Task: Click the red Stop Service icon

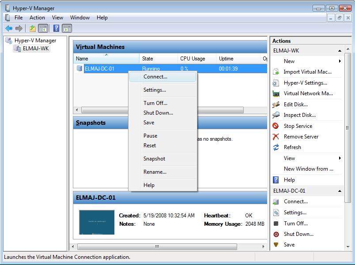Action: pos(276,126)
